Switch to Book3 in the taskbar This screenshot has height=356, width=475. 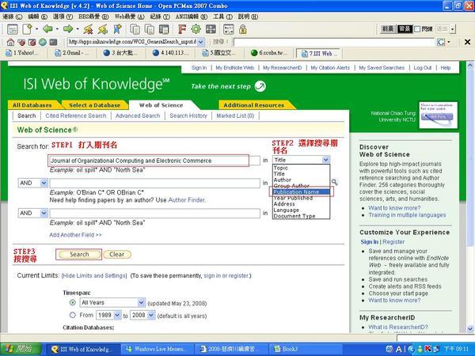point(305,350)
